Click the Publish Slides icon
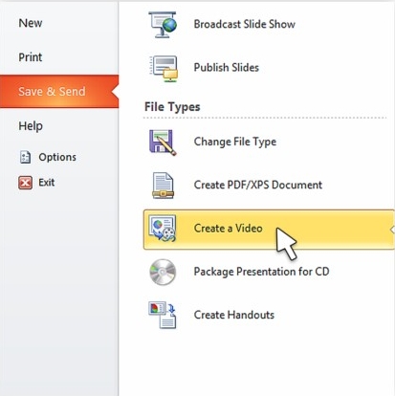 (x=164, y=69)
